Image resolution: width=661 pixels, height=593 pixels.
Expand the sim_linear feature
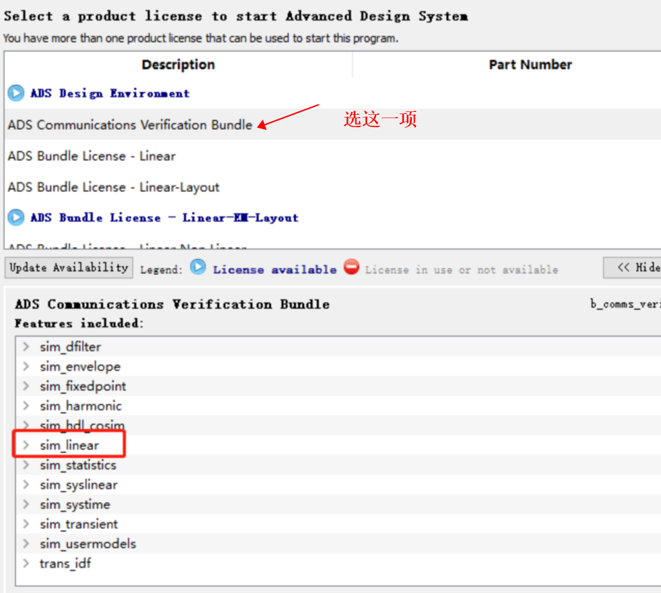click(x=26, y=445)
